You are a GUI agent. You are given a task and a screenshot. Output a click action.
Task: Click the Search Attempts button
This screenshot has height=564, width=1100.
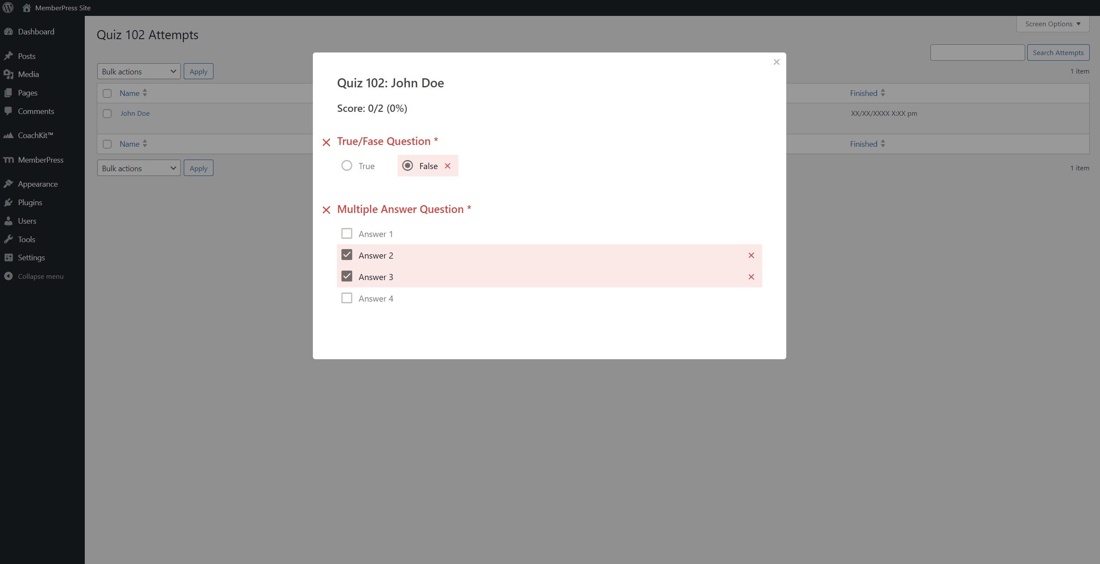tap(1058, 51)
